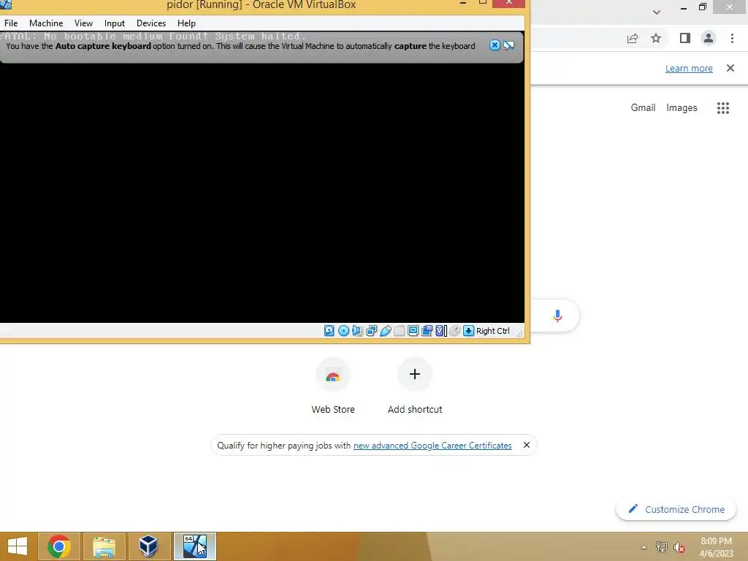Open Gmail link on Google page

point(643,108)
